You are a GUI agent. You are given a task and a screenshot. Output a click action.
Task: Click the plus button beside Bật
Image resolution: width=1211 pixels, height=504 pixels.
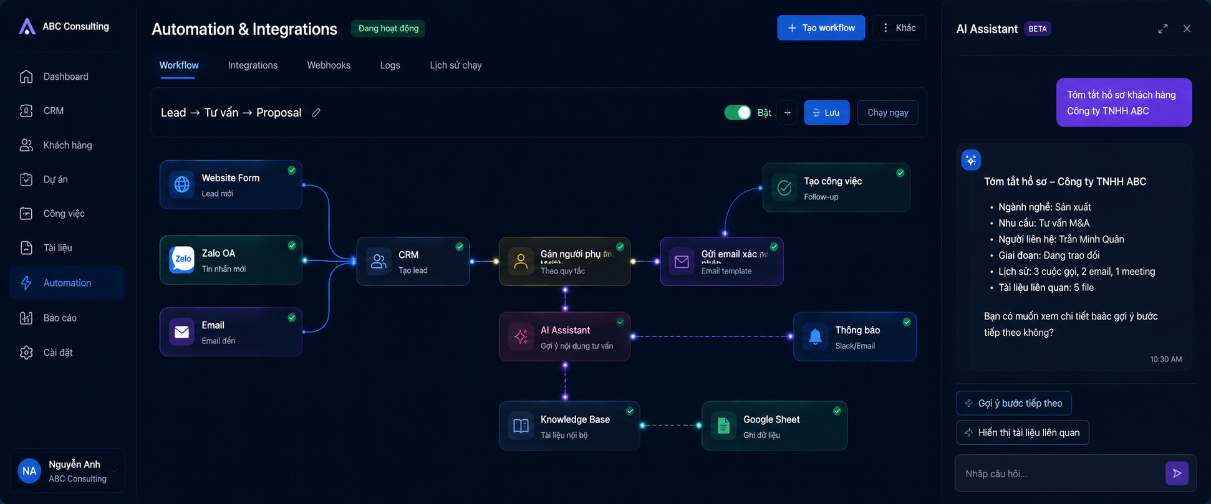point(788,113)
